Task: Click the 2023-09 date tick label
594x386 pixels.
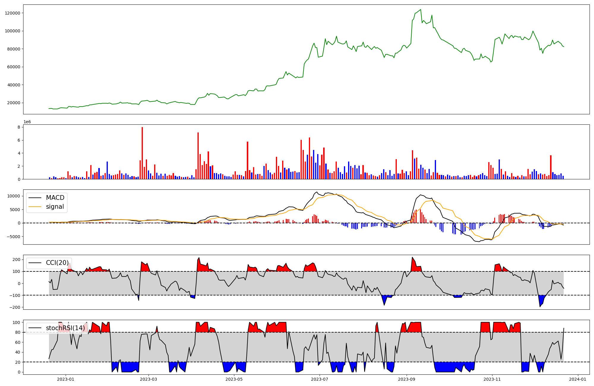Action: point(407,379)
